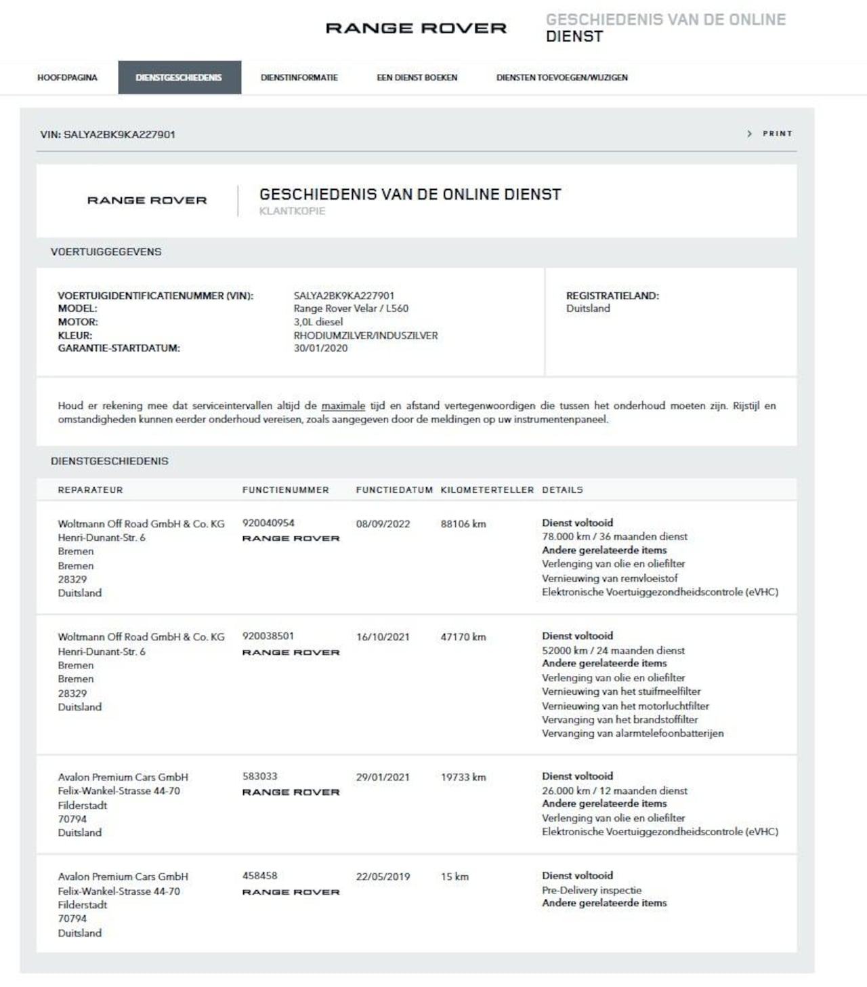Screen dimensions: 867x987
Task: Click the Kilometerteller column header
Action: coord(486,490)
